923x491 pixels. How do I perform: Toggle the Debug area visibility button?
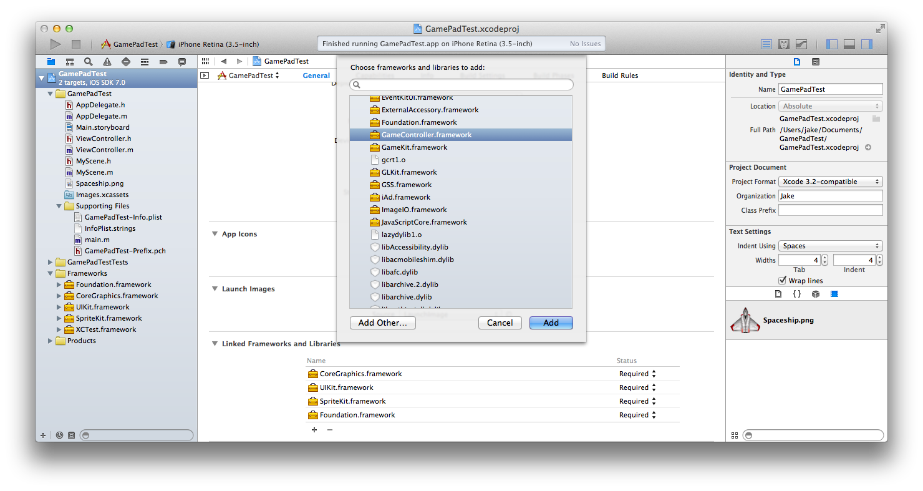[849, 44]
